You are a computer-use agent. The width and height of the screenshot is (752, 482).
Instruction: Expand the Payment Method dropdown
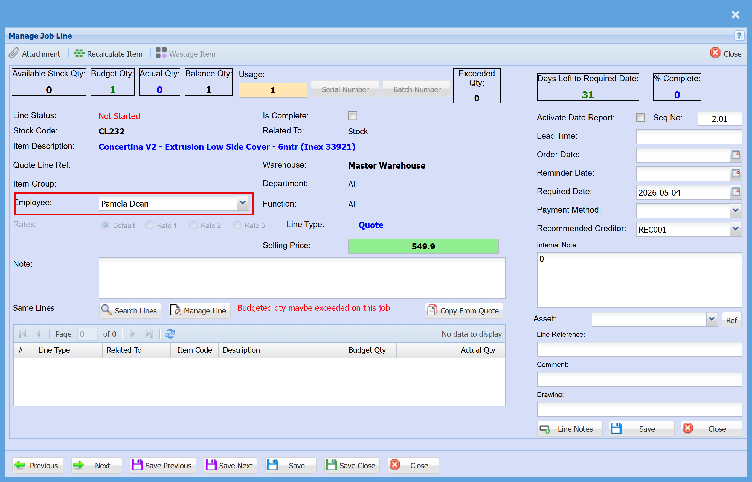[735, 210]
